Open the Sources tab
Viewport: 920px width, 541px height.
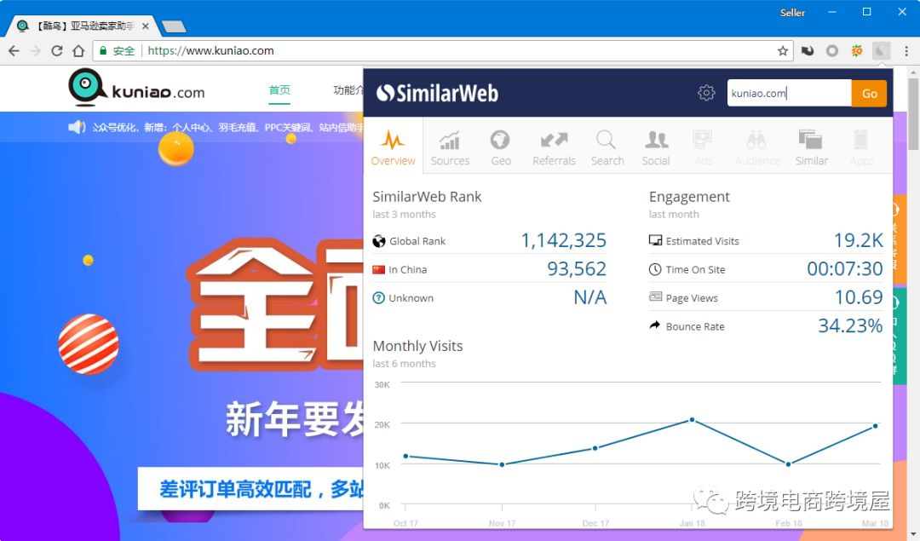[450, 148]
